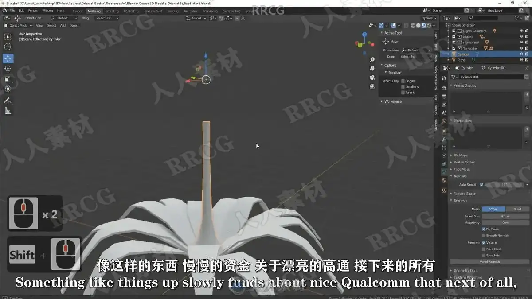Viewport: 532px width, 299px height.
Task: Switch to the UV Editing workspace tab
Action: point(131,11)
